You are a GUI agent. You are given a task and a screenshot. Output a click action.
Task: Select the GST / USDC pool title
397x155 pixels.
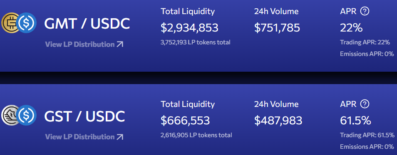click(84, 116)
